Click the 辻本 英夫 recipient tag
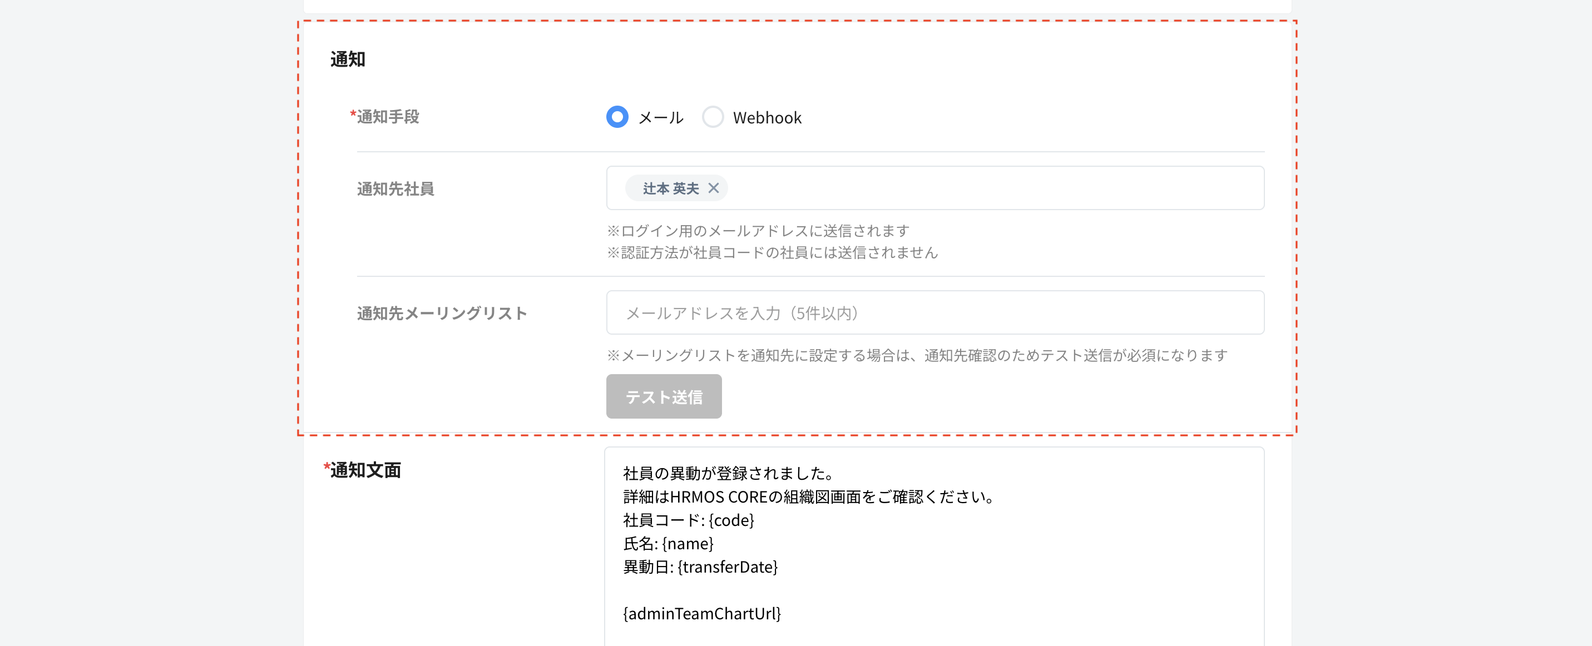The width and height of the screenshot is (1592, 646). coord(668,188)
